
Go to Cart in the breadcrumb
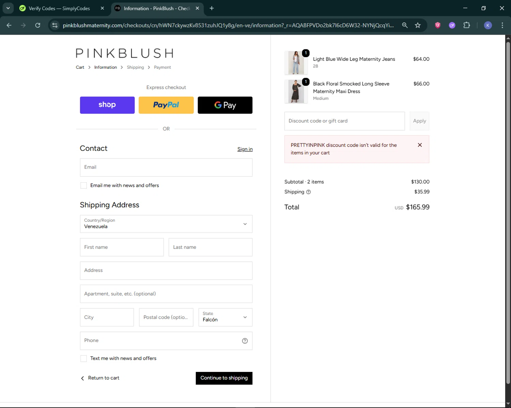[80, 67]
